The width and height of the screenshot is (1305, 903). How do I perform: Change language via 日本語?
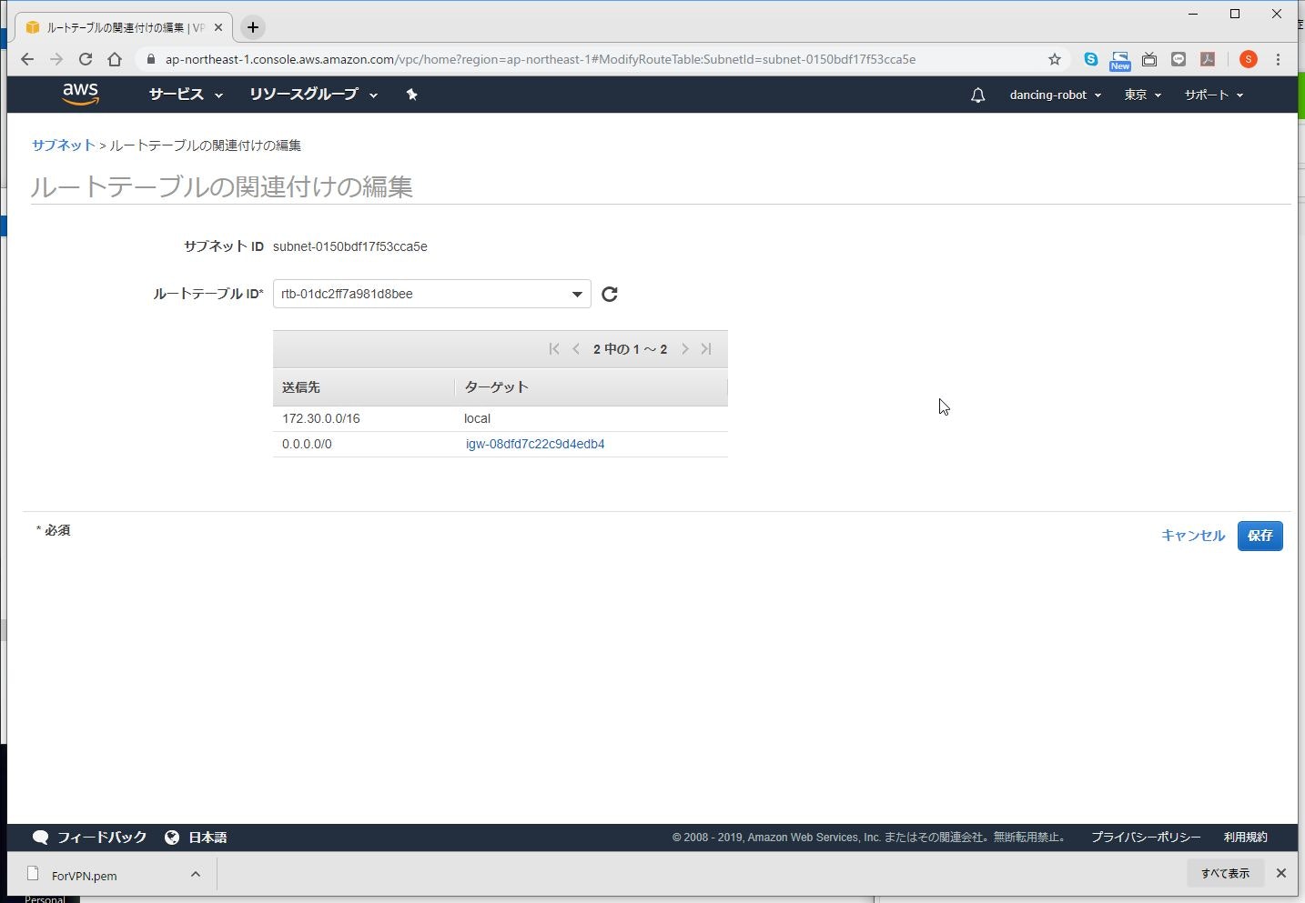click(196, 838)
